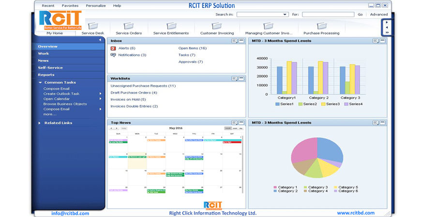The height and width of the screenshot is (217, 421).
Task: Select Reports in the sidebar
Action: pyautogui.click(x=68, y=75)
